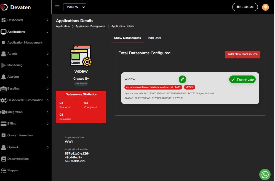275x181 pixels.
Task: Expand the Billing menu chevron
Action: coord(48,124)
